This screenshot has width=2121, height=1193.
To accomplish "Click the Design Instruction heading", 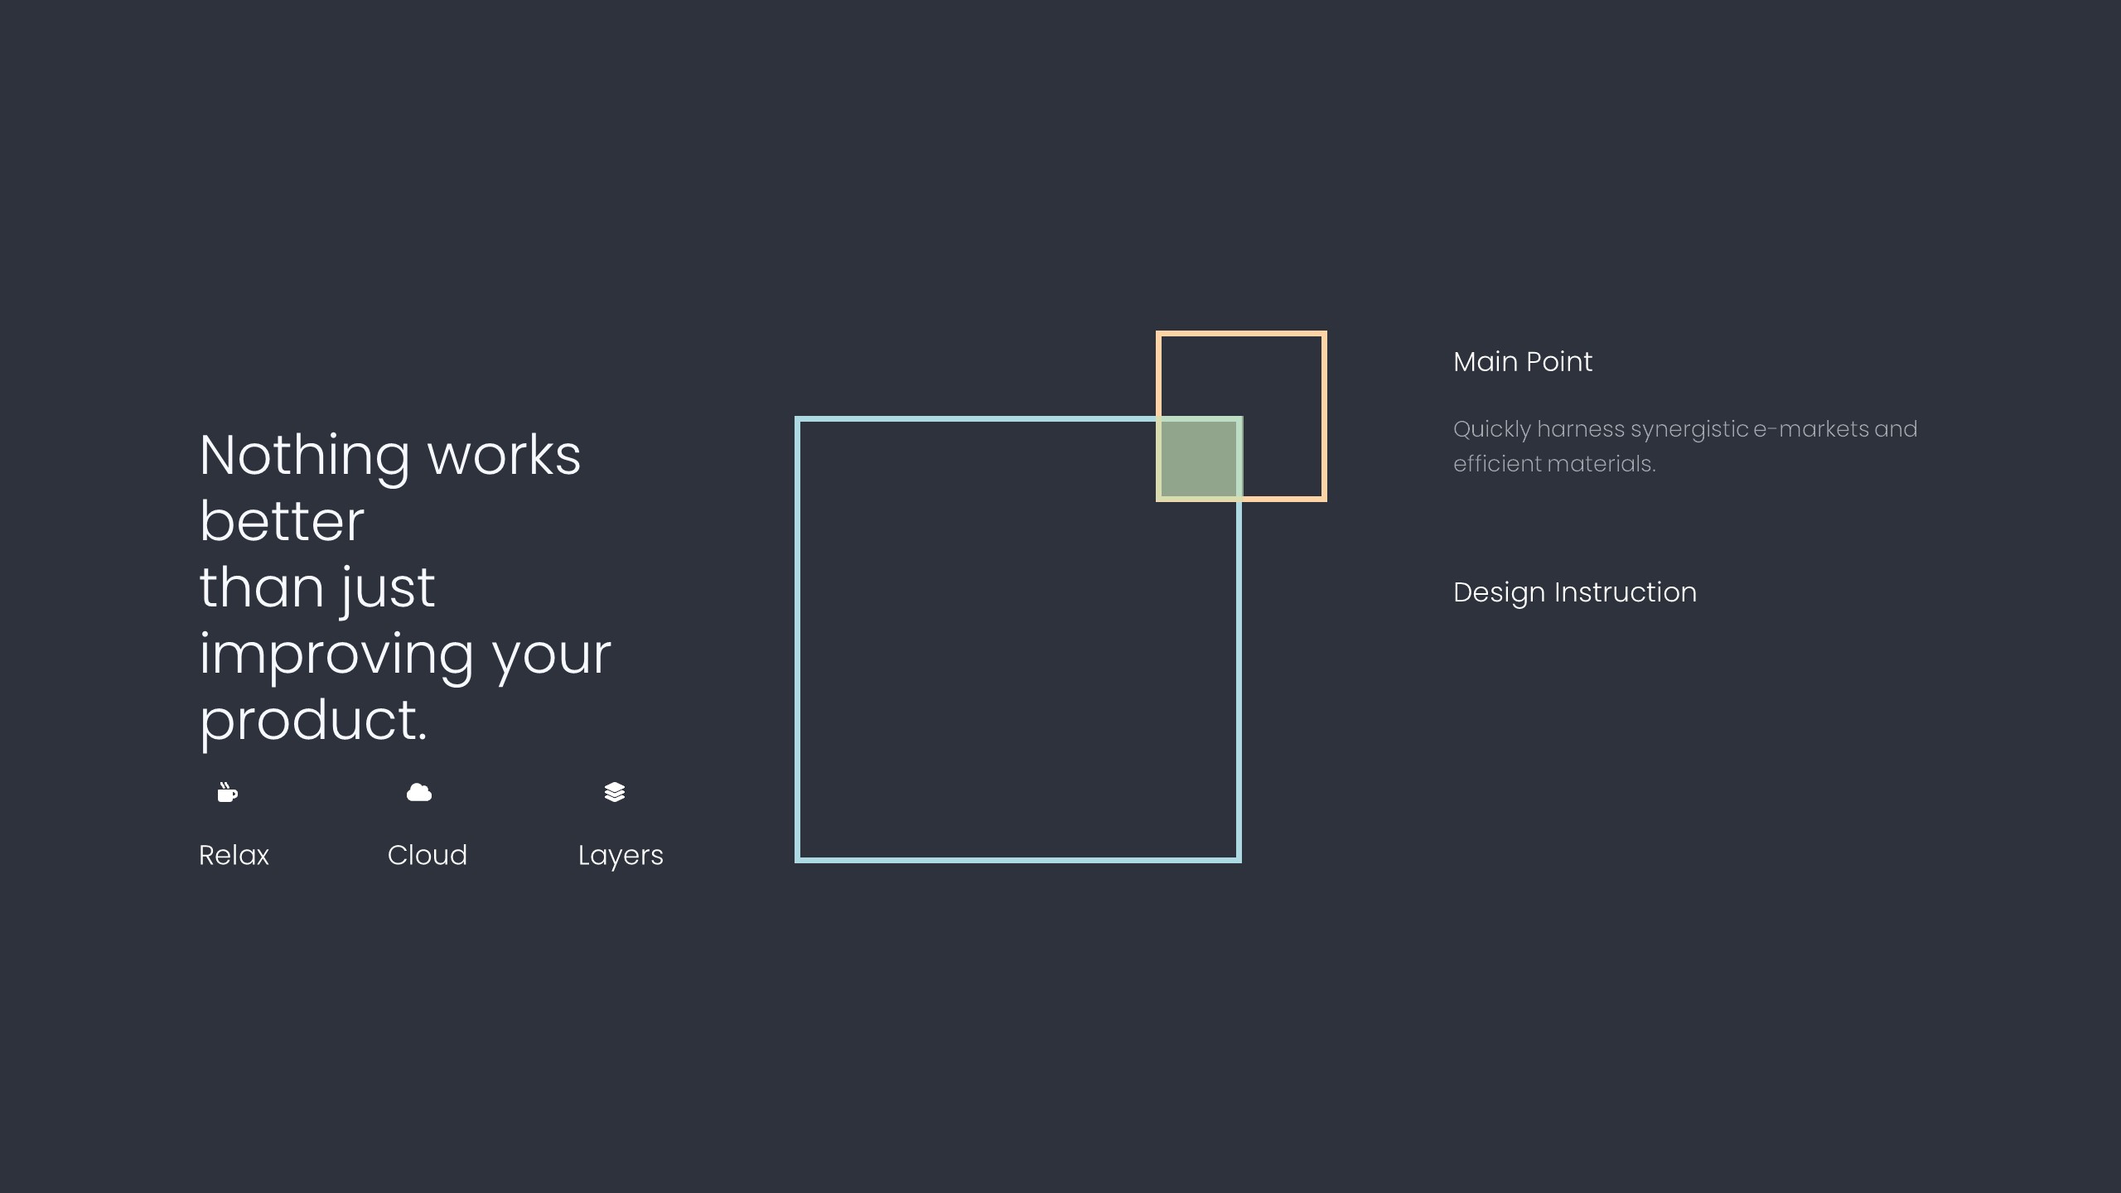I will tap(1574, 592).
